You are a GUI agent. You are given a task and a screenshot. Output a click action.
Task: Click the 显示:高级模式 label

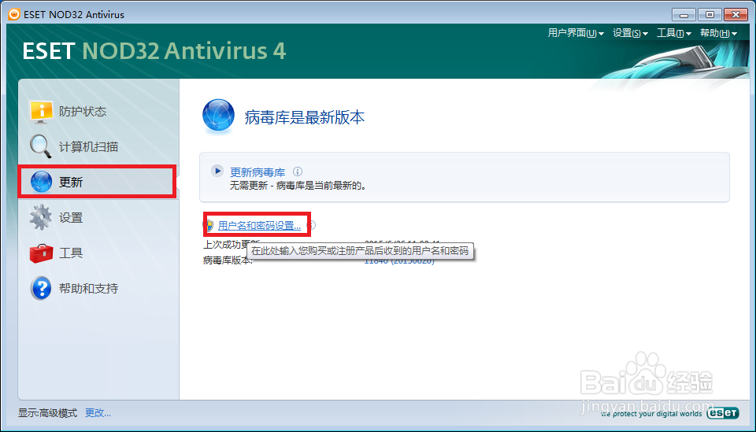47,413
